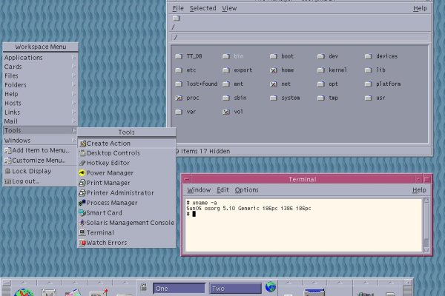Image resolution: width=445 pixels, height=296 pixels.
Task: Open the Selected menu in File Manager
Action: point(202,8)
